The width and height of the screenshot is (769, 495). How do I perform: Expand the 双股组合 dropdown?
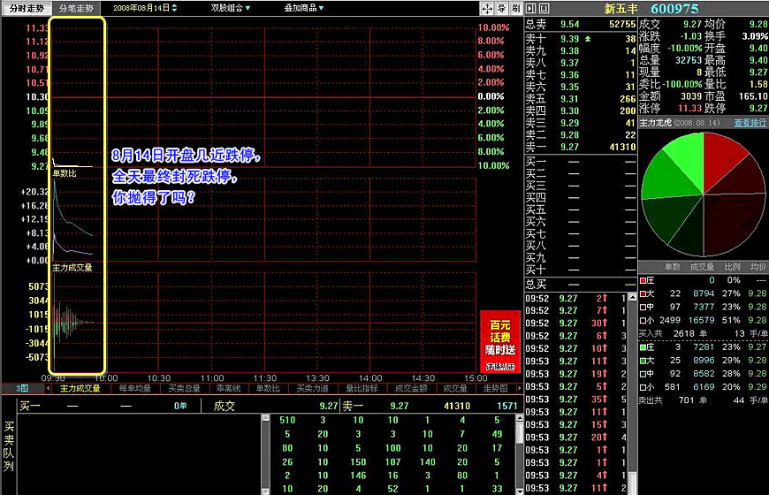click(x=230, y=8)
